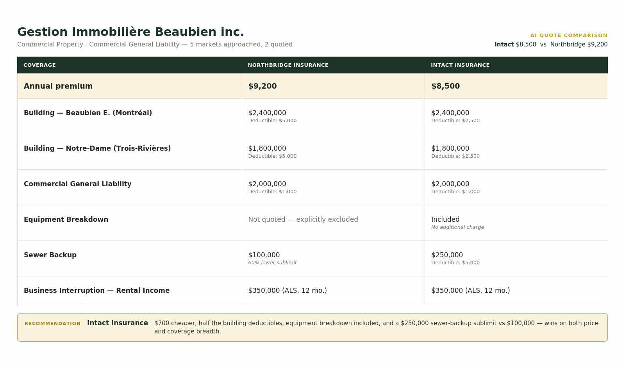This screenshot has height=367, width=625.
Task: Click the 'Not quoted — explicitly excluded' cell
Action: [x=333, y=223]
